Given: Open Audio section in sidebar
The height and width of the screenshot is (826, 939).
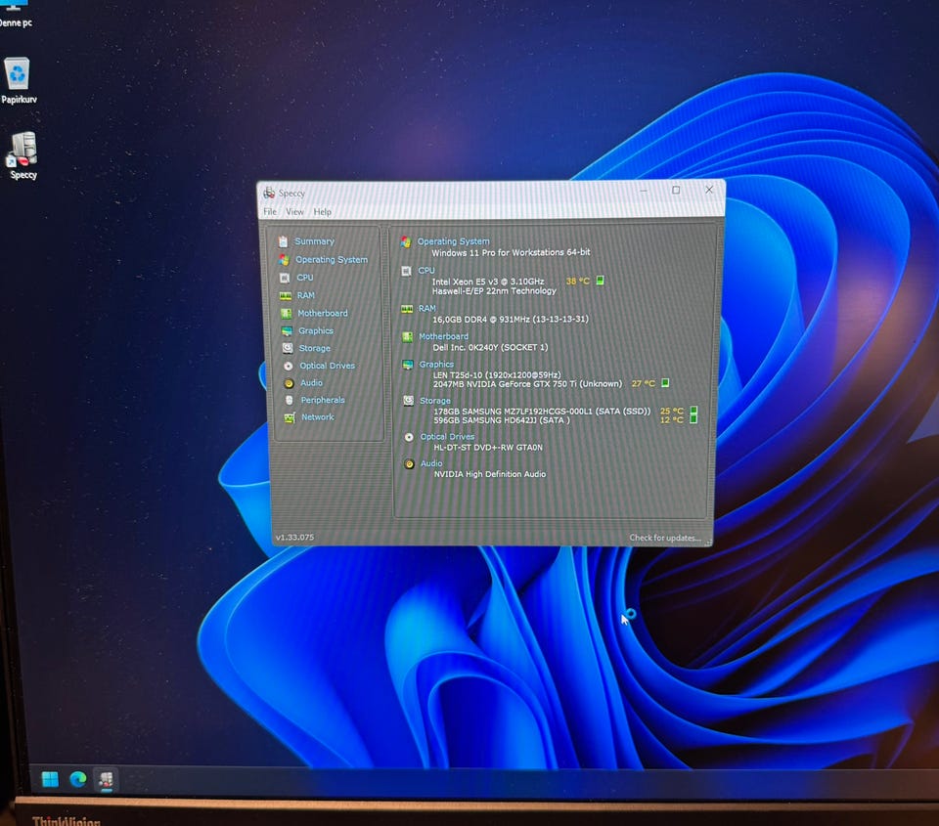Looking at the screenshot, I should coord(311,383).
